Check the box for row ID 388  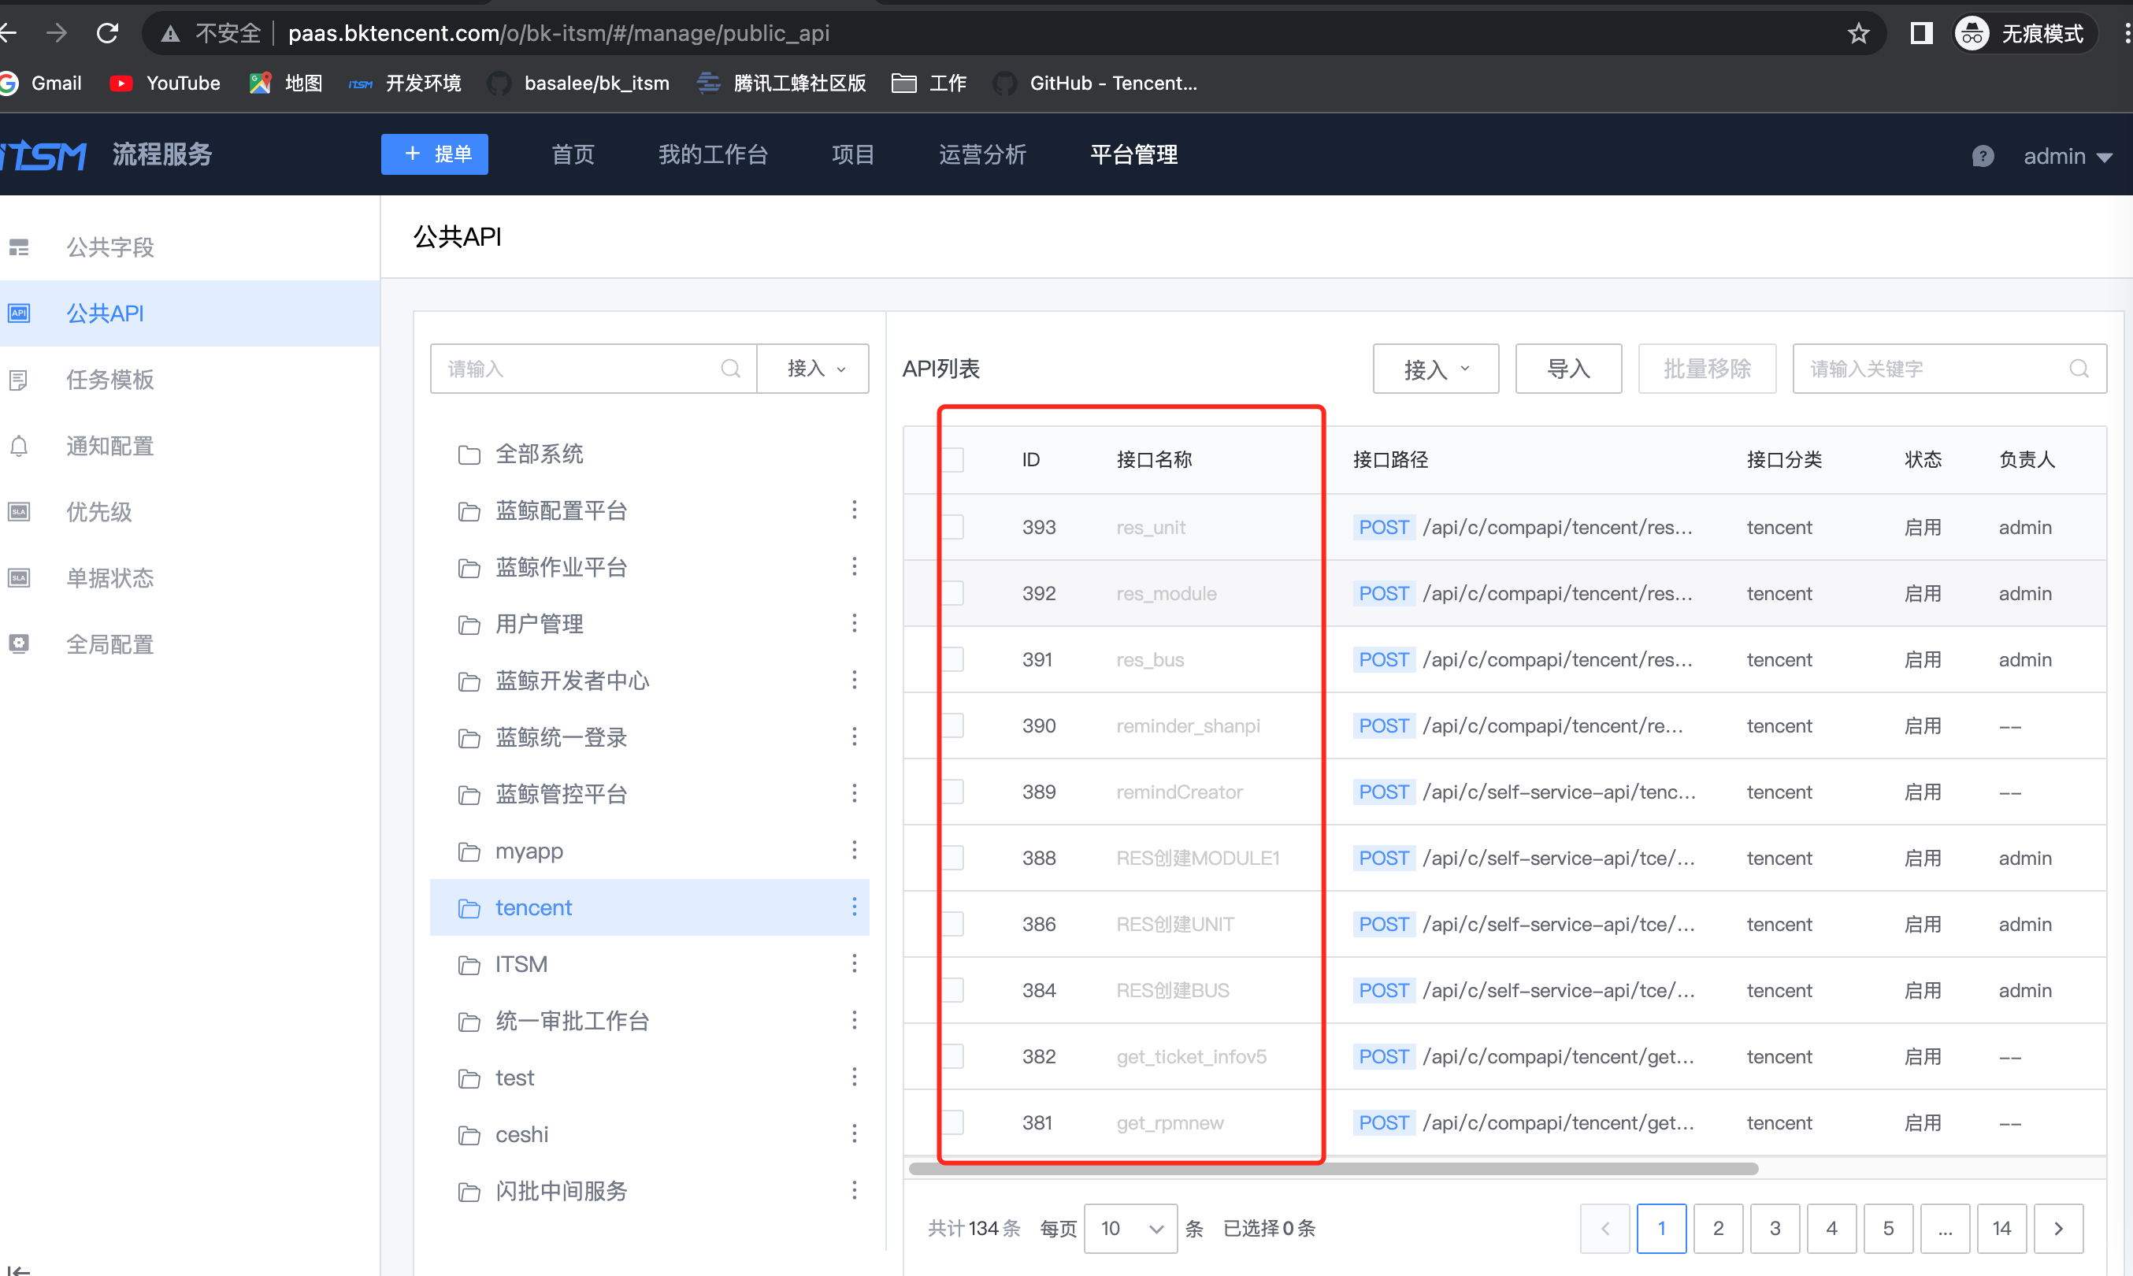[952, 857]
